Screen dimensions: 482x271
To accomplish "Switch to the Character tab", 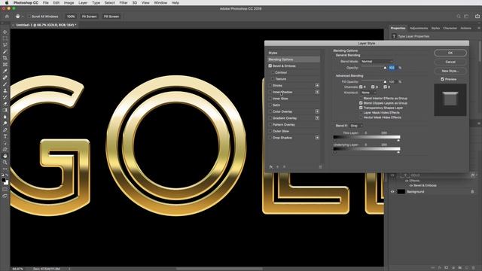I will pyautogui.click(x=450, y=28).
